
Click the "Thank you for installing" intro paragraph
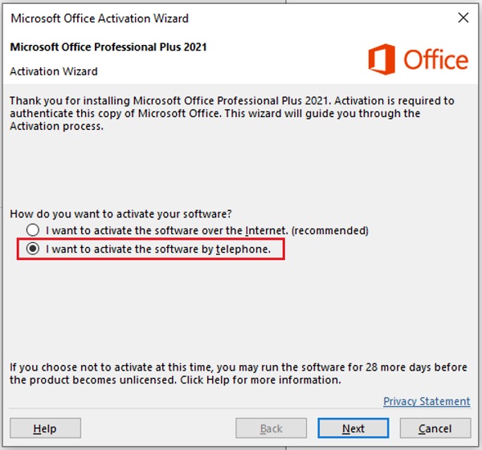point(231,114)
